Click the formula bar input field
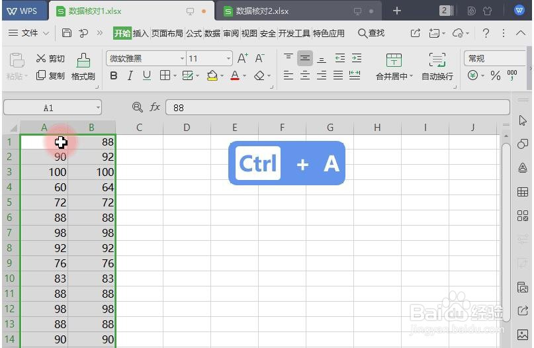Viewport: 534px width, 348px height. click(x=337, y=108)
